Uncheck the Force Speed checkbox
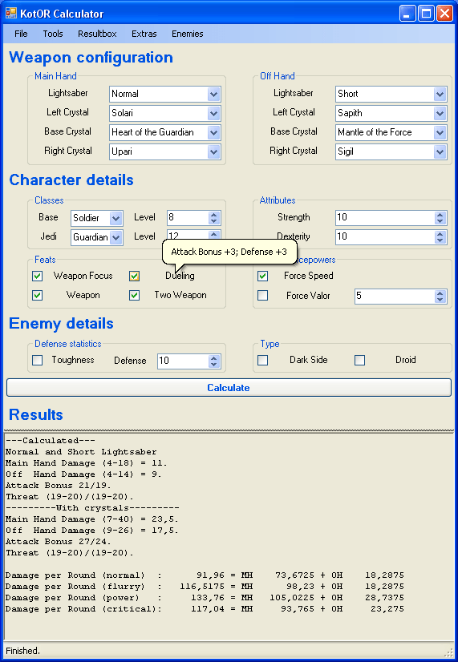Viewport: 458px width, 662px height. point(263,277)
